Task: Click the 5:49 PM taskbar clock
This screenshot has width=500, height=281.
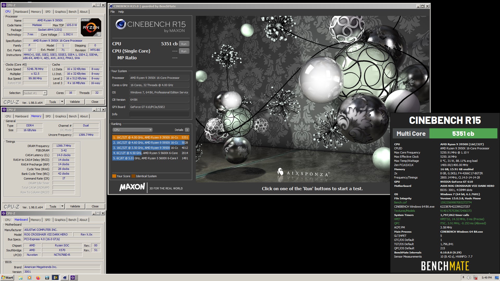Action: pos(487,278)
